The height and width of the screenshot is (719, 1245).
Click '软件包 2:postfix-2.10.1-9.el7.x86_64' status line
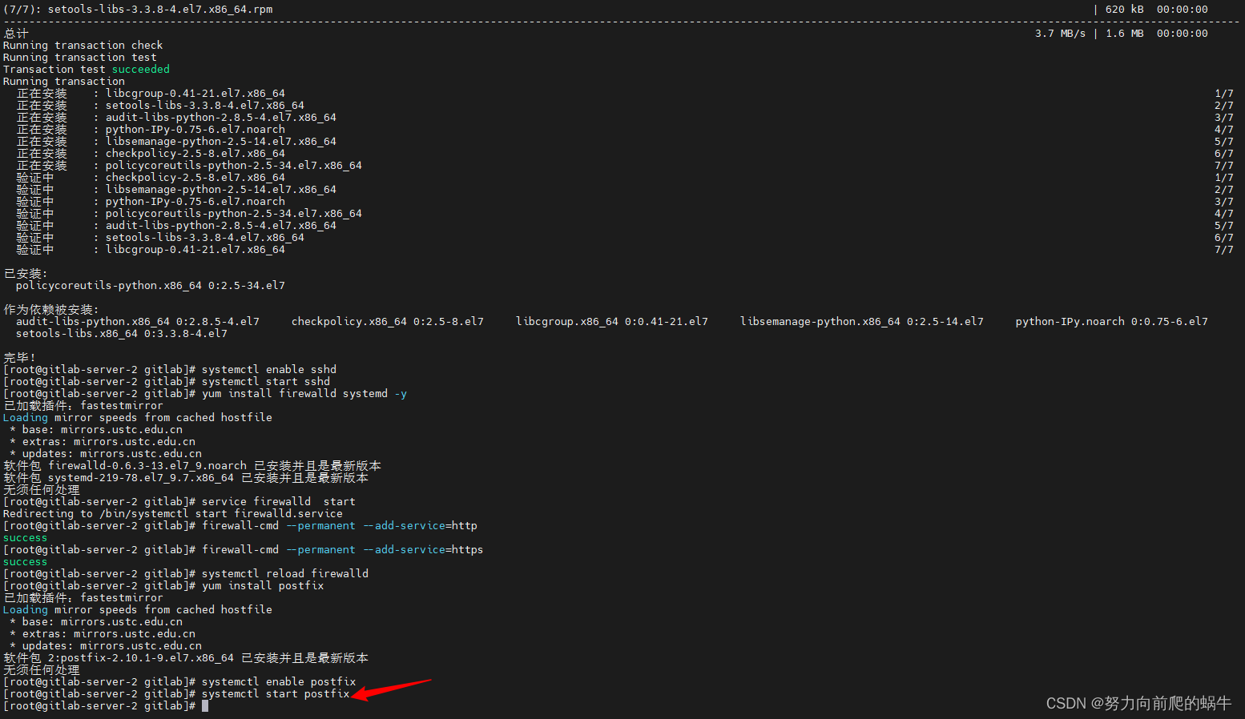tap(186, 658)
